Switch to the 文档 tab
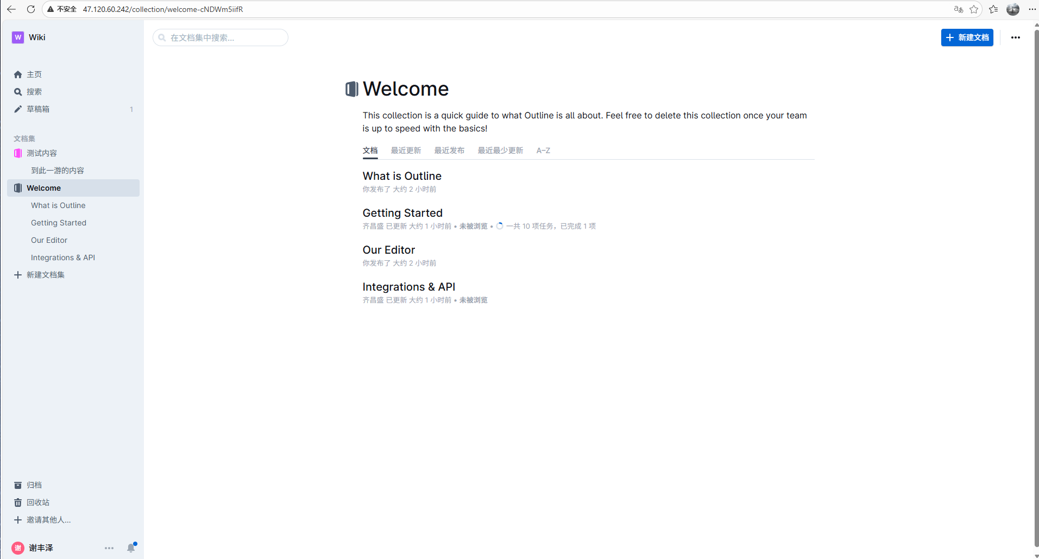1039x559 pixels. pos(370,150)
